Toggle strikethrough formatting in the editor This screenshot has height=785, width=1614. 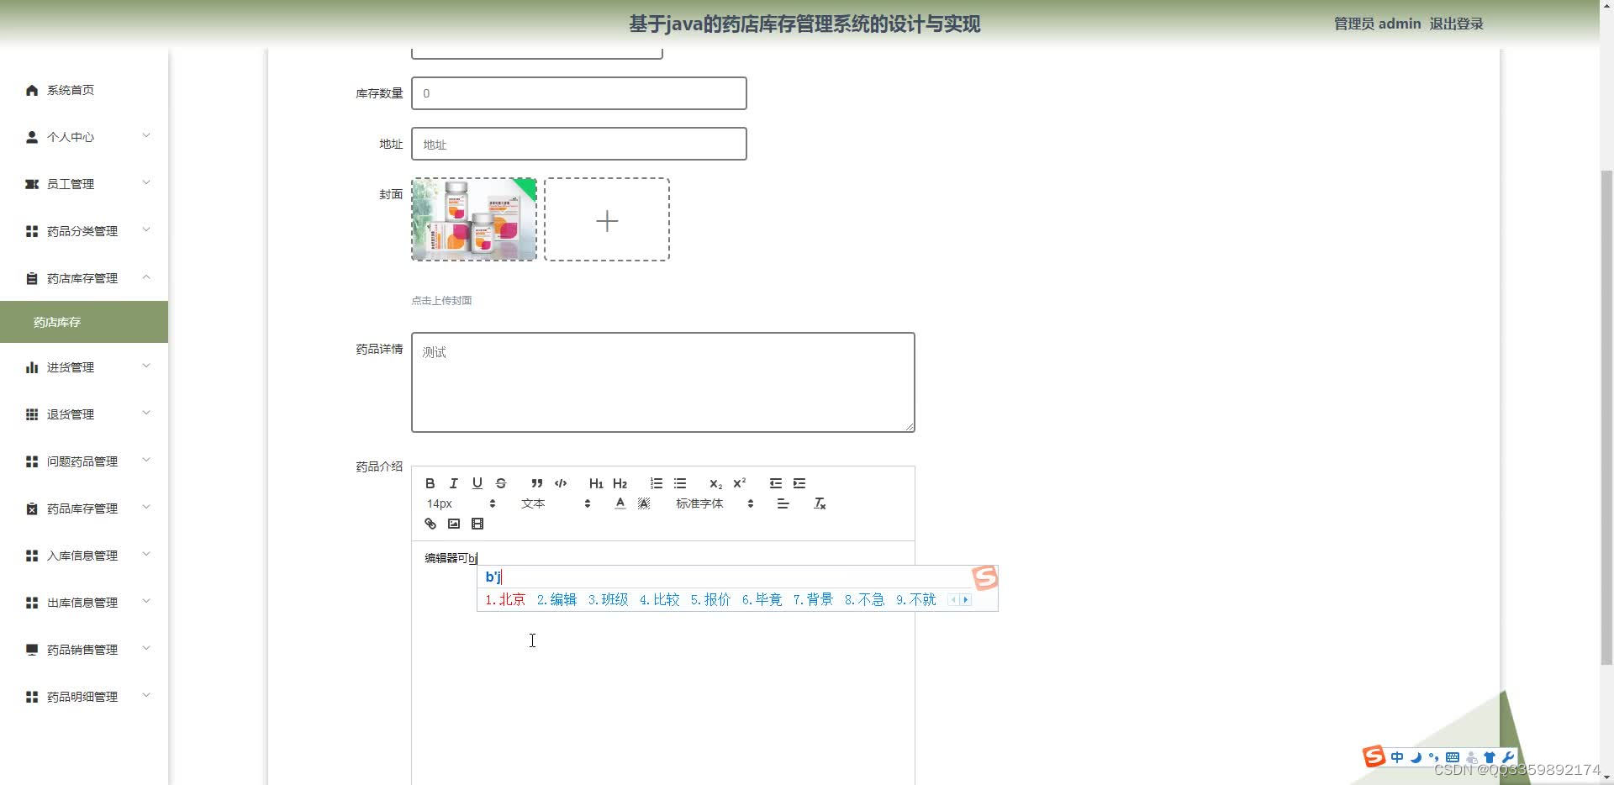[x=500, y=483]
